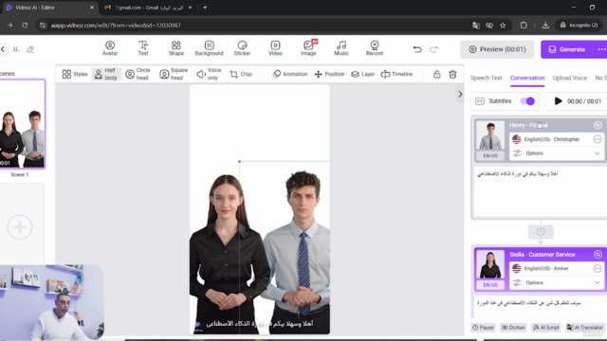The image size is (607, 341).
Task: Open the Styles option
Action: click(x=75, y=74)
